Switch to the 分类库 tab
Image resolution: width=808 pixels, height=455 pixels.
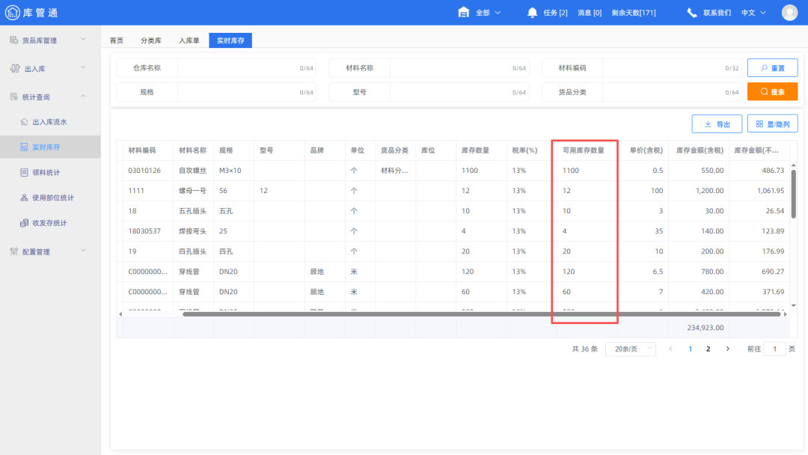click(x=150, y=40)
